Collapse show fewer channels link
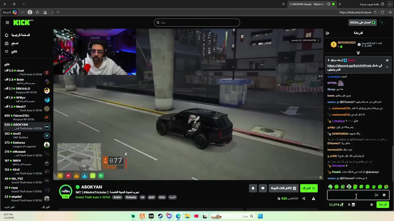 tap(46, 207)
